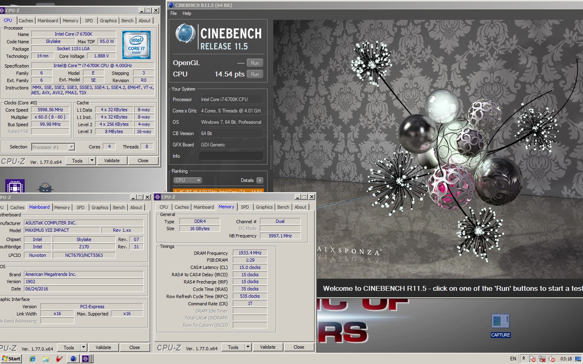Open the Caches tab in top CPU-Z window
The image size is (583, 364).
point(26,21)
